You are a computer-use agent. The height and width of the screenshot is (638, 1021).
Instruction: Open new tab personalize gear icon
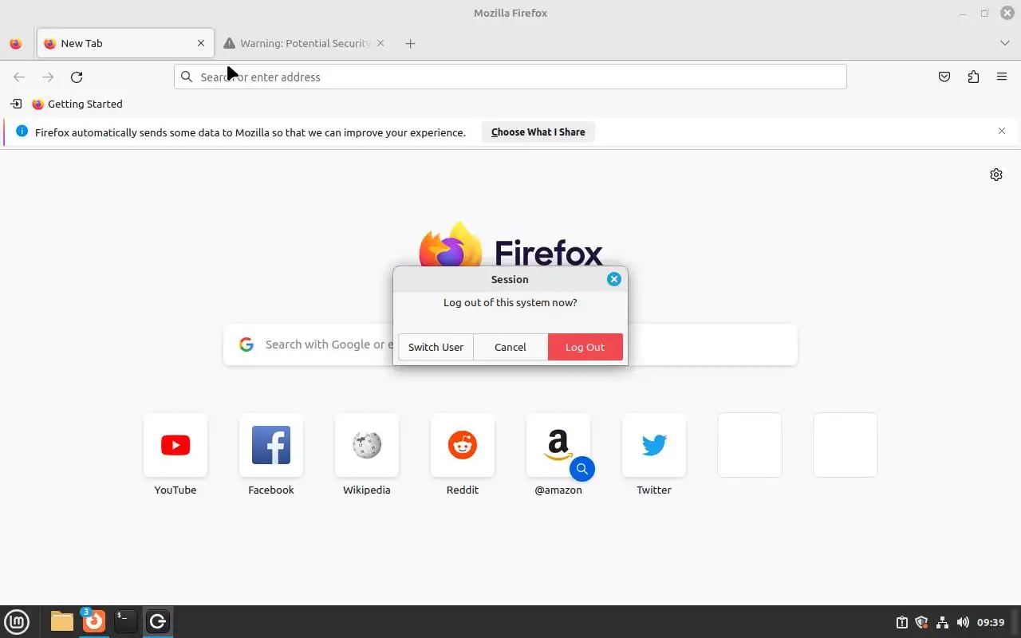[996, 175]
